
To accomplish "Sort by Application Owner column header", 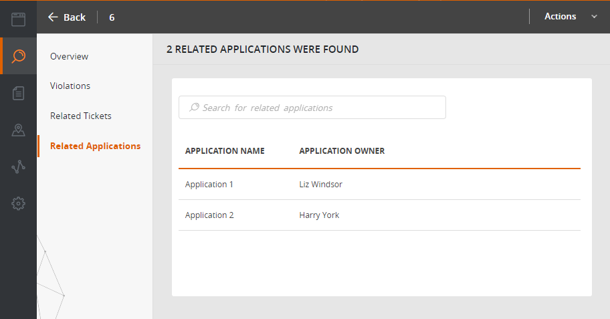I will coord(342,151).
